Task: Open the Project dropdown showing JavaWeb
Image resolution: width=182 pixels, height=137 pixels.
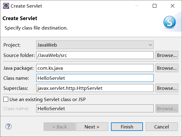Action: [x=95, y=45]
